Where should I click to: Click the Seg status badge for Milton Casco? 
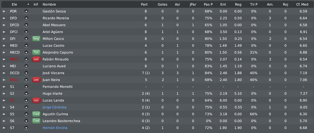point(36,39)
